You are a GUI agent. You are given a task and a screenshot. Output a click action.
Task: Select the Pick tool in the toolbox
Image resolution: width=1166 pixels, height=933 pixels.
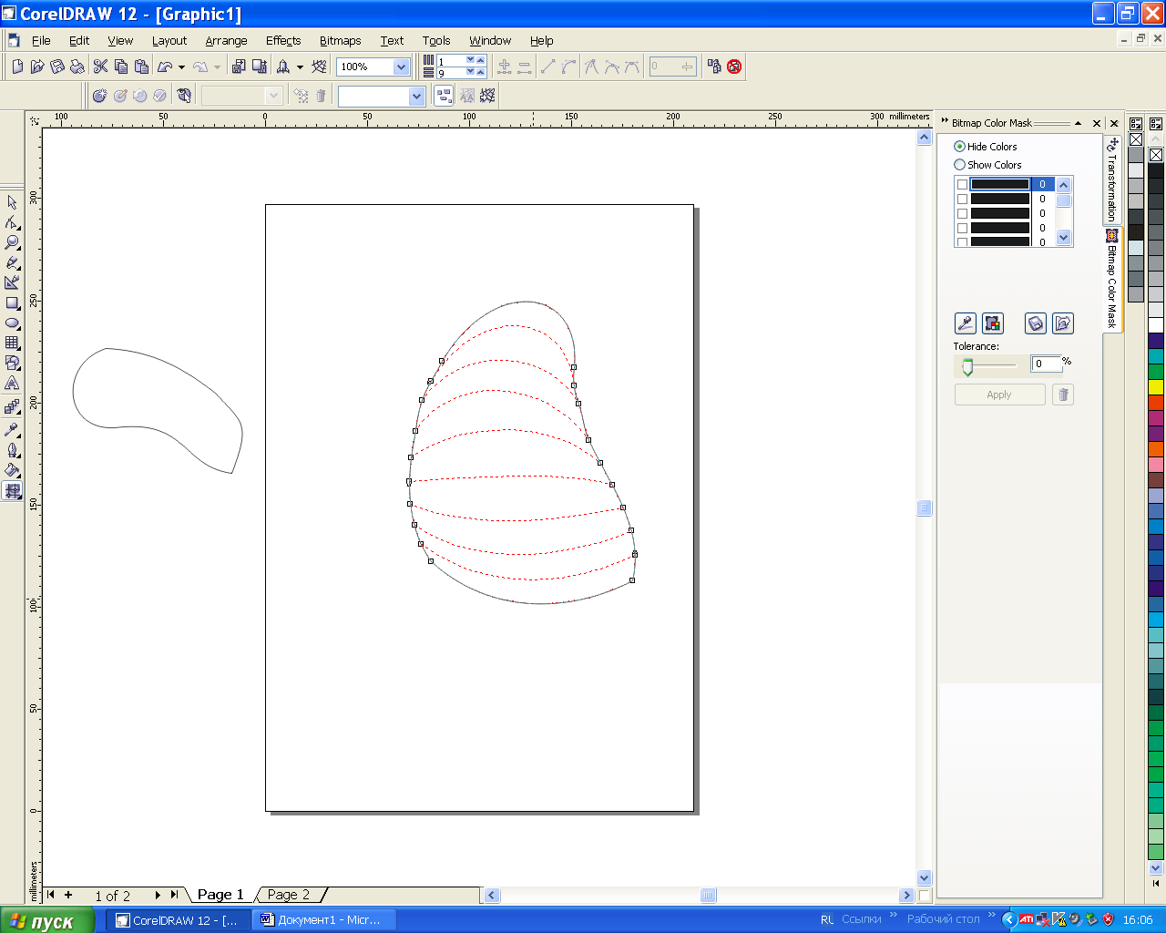tap(12, 202)
